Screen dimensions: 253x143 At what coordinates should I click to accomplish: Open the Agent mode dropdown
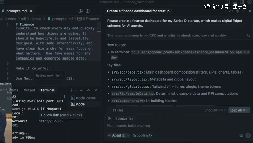pos(119,135)
